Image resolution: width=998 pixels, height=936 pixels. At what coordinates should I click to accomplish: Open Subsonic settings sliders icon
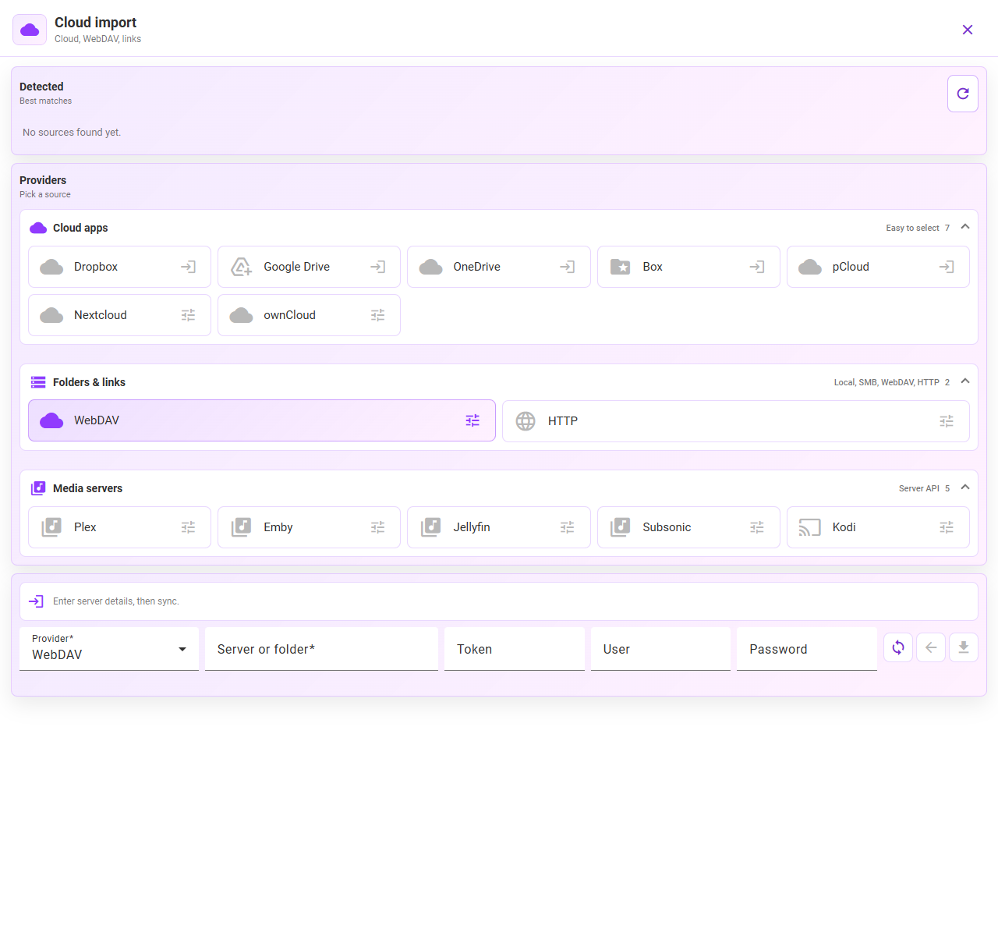pos(756,527)
